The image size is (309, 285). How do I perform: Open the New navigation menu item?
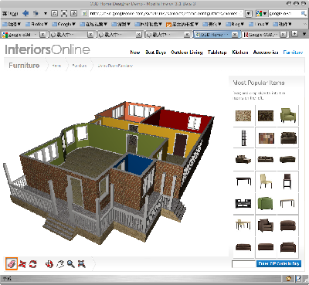pyautogui.click(x=135, y=53)
